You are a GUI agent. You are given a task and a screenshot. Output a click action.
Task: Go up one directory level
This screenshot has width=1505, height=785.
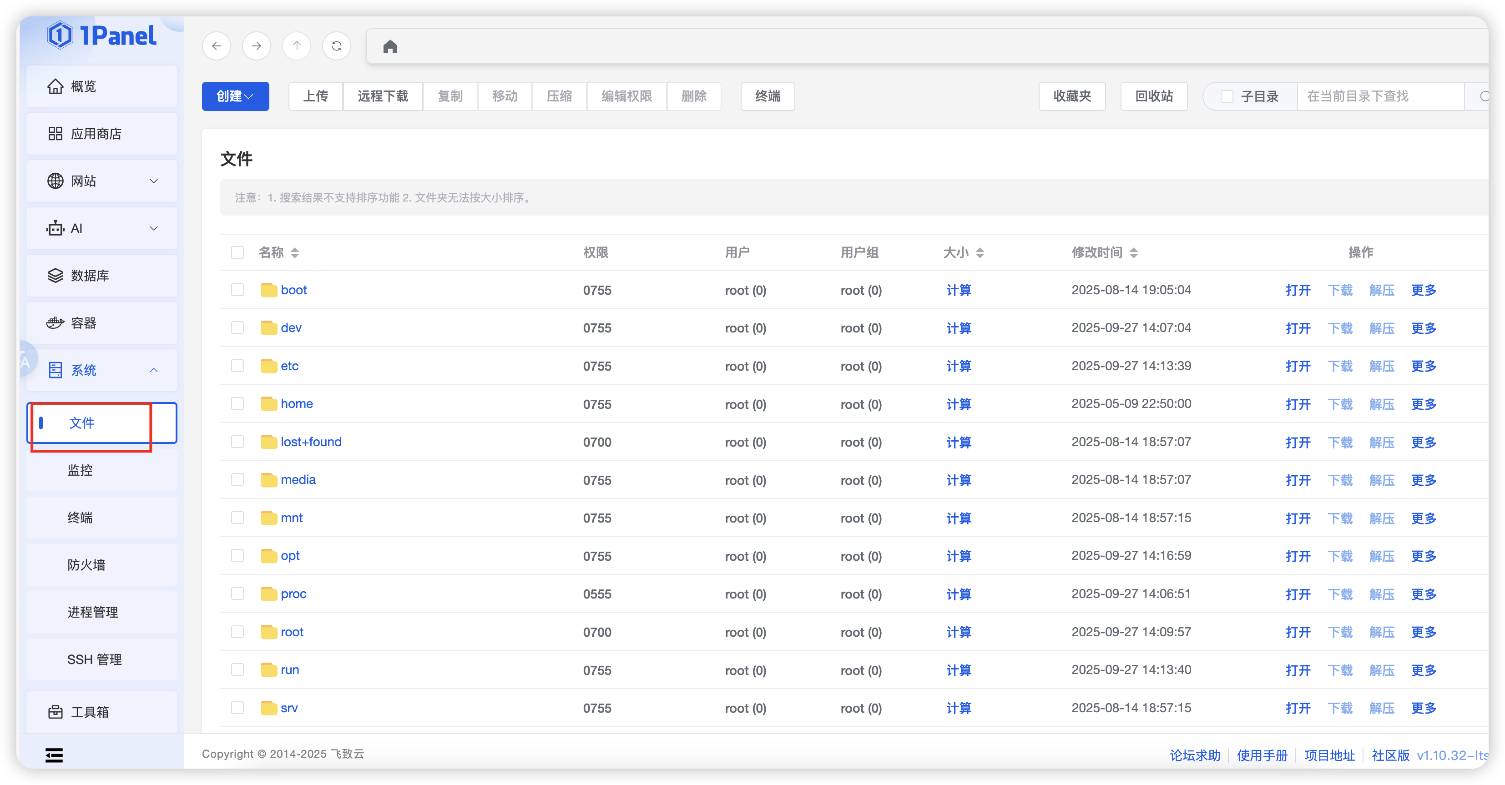coord(297,46)
